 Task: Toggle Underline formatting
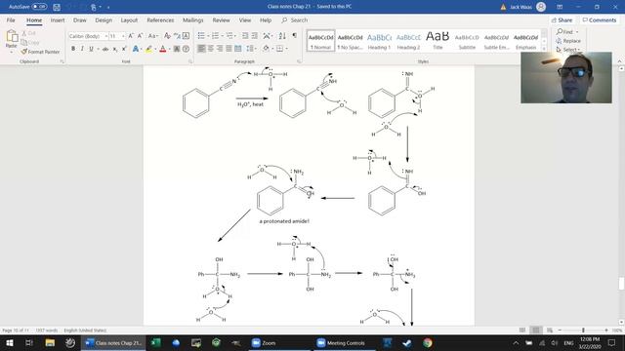tap(91, 49)
